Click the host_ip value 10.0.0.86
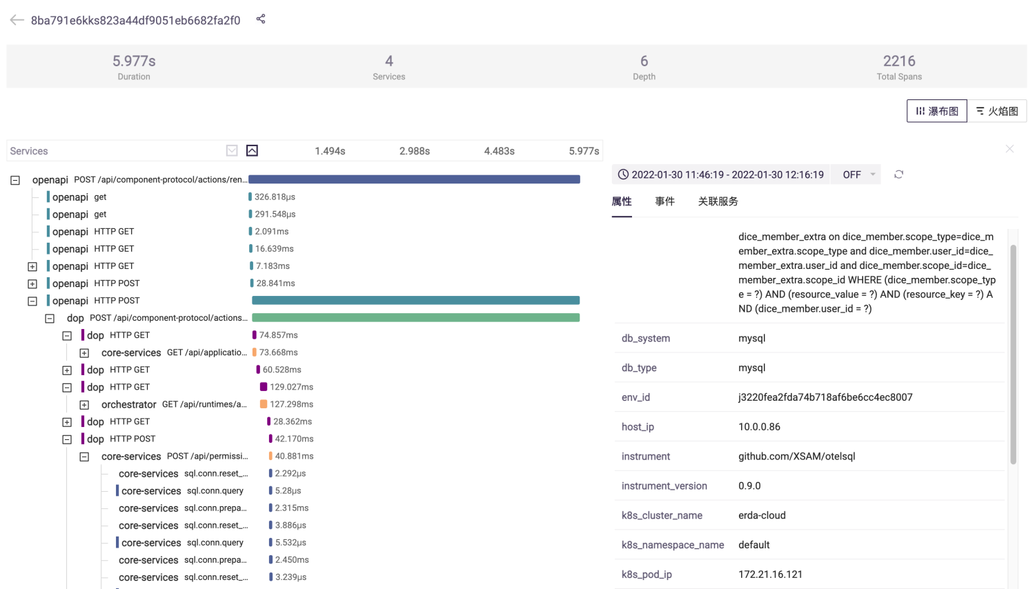The width and height of the screenshot is (1035, 589). coord(759,427)
